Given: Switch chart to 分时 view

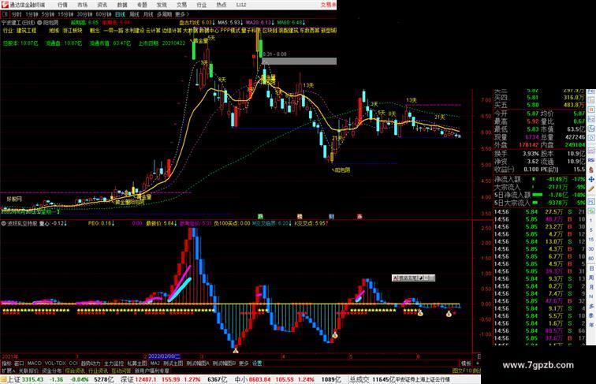Looking at the screenshot, I should click(17, 14).
